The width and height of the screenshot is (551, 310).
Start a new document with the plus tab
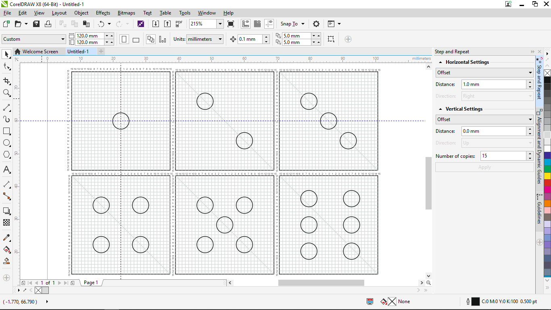[x=101, y=51]
